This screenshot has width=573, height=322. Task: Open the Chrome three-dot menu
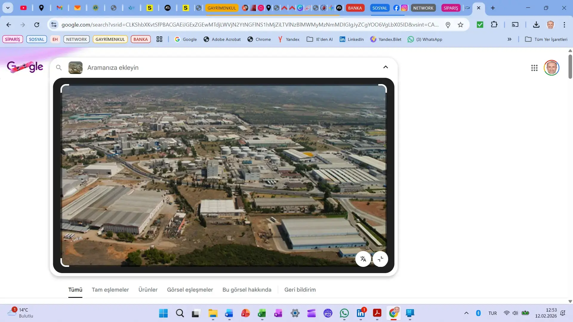point(564,25)
